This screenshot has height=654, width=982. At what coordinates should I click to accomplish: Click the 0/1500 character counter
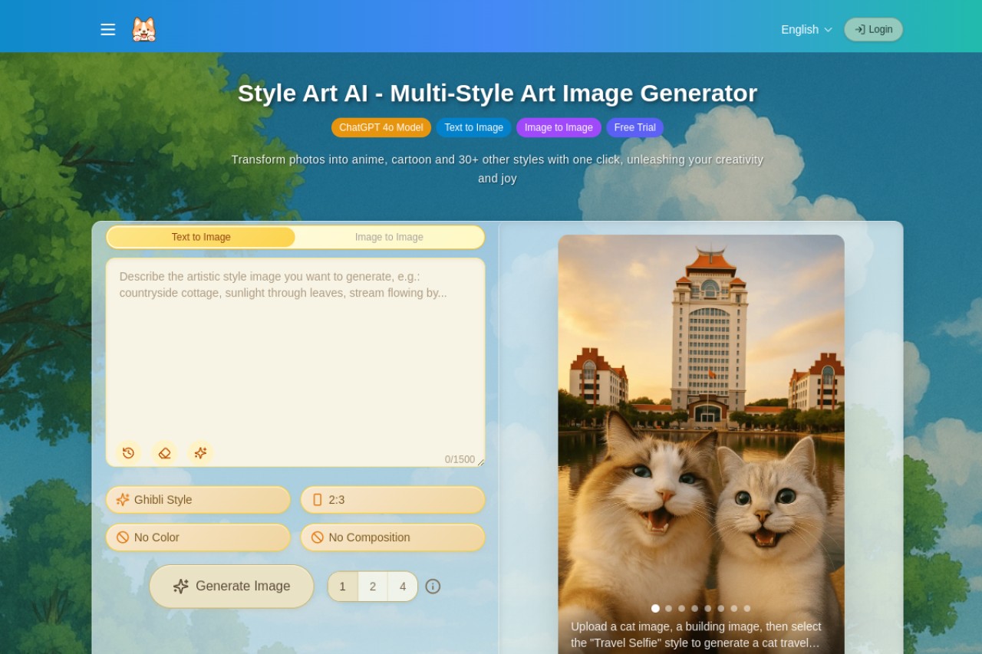coord(460,459)
